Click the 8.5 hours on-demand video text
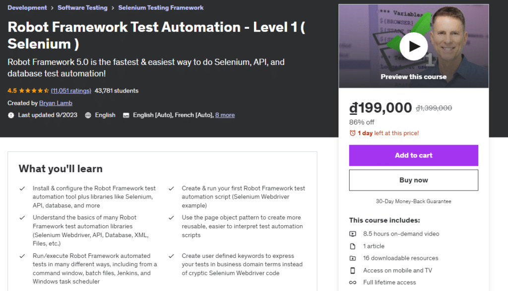This screenshot has height=291, width=508. 401,234
